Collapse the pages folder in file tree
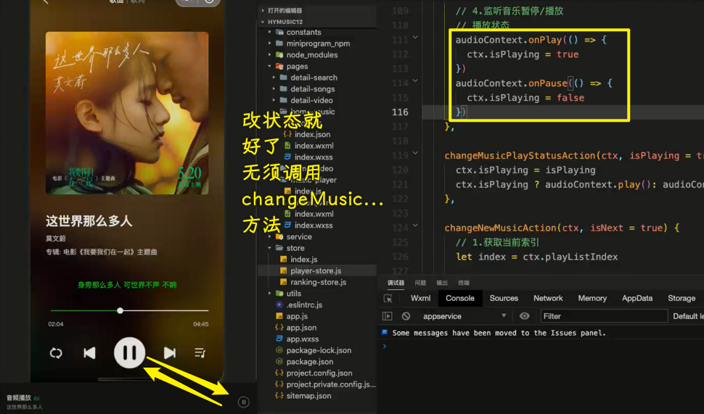This screenshot has height=414, width=704. tap(271, 66)
